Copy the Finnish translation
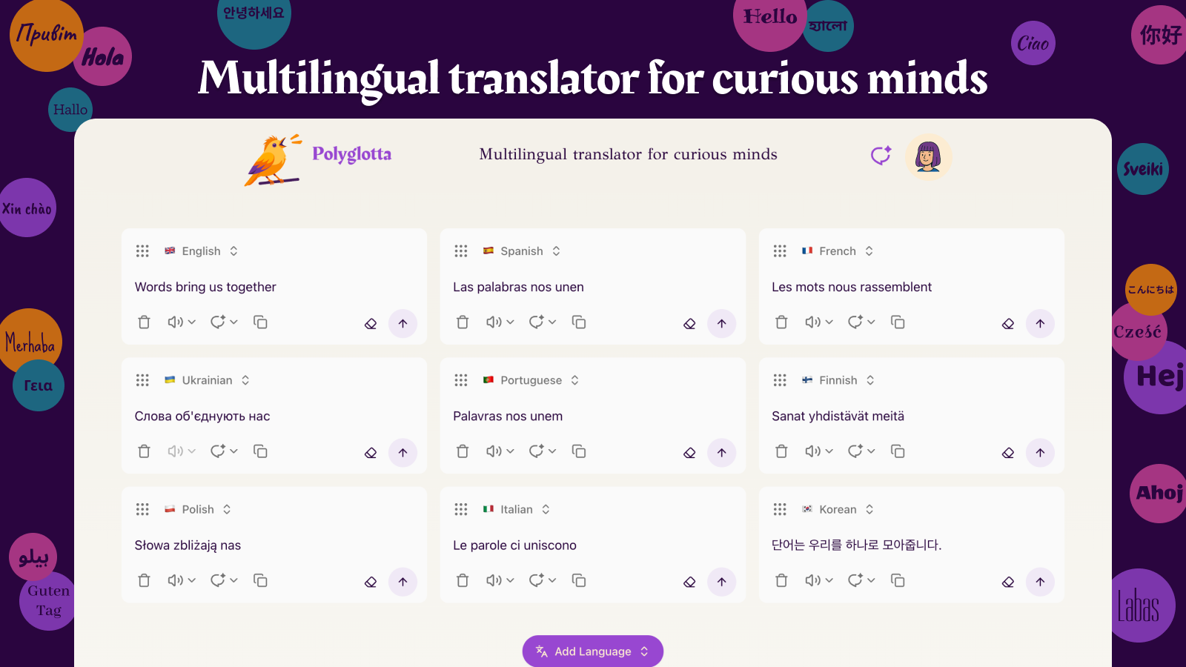The image size is (1186, 667). click(898, 451)
